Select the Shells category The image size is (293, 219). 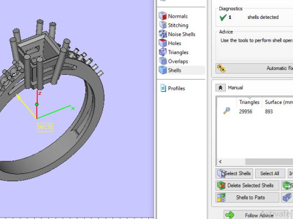[x=175, y=71]
